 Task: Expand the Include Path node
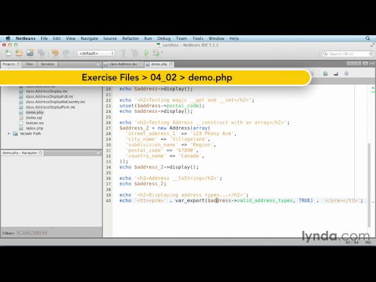click(9, 133)
